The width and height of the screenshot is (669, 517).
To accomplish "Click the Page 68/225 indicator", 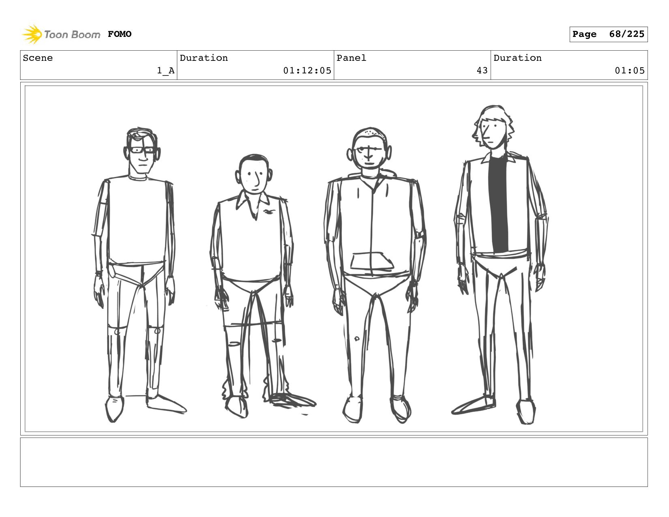I will pyautogui.click(x=608, y=34).
